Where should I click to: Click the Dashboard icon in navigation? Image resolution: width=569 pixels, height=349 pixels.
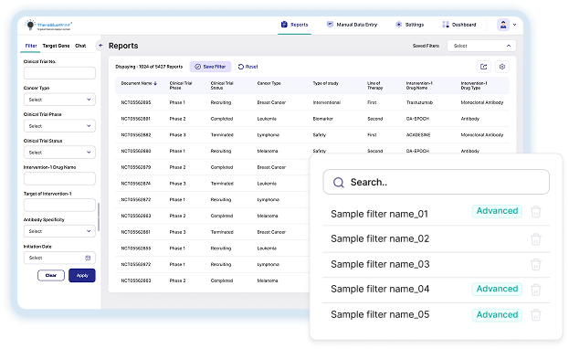(x=446, y=25)
